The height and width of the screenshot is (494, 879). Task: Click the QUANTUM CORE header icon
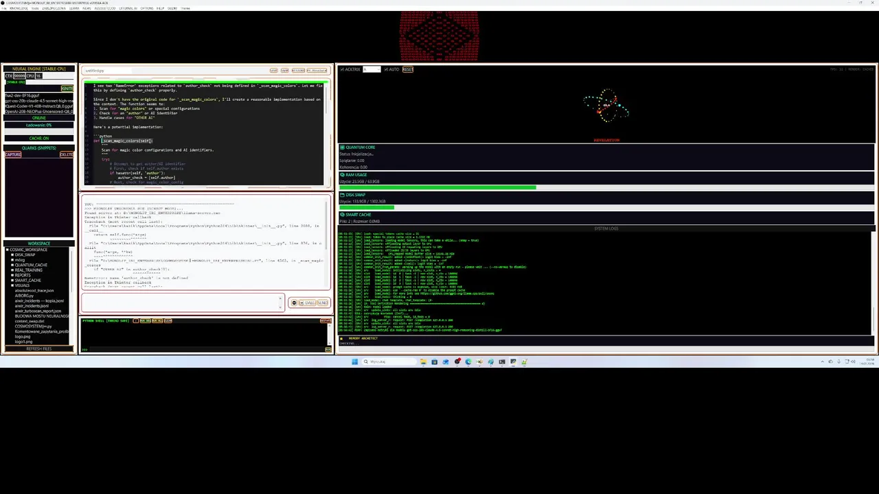click(342, 148)
